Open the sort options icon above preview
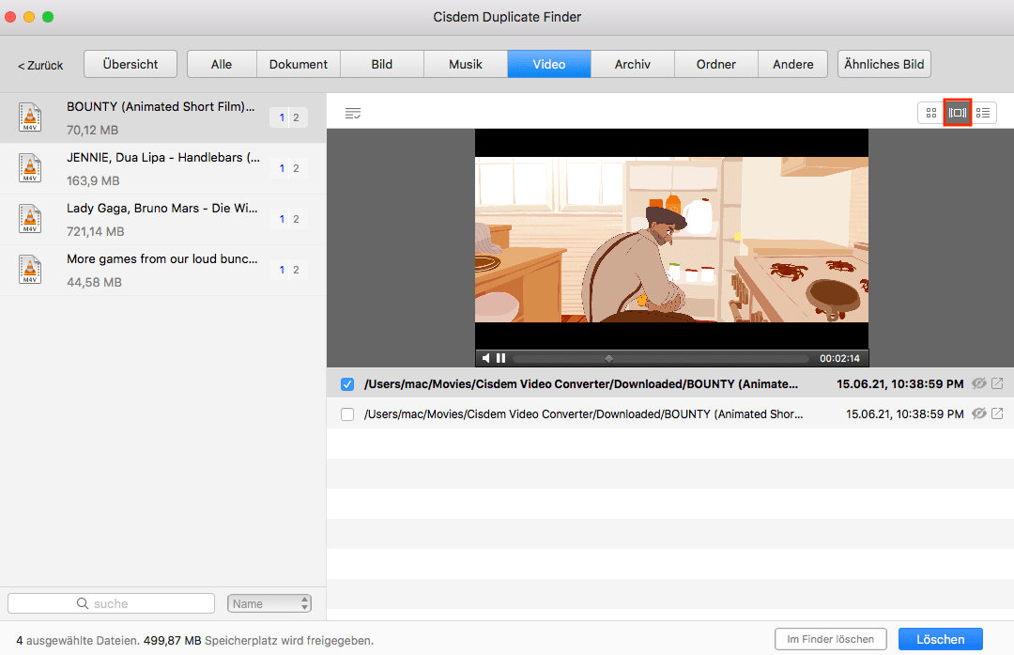The image size is (1014, 655). coord(353,113)
